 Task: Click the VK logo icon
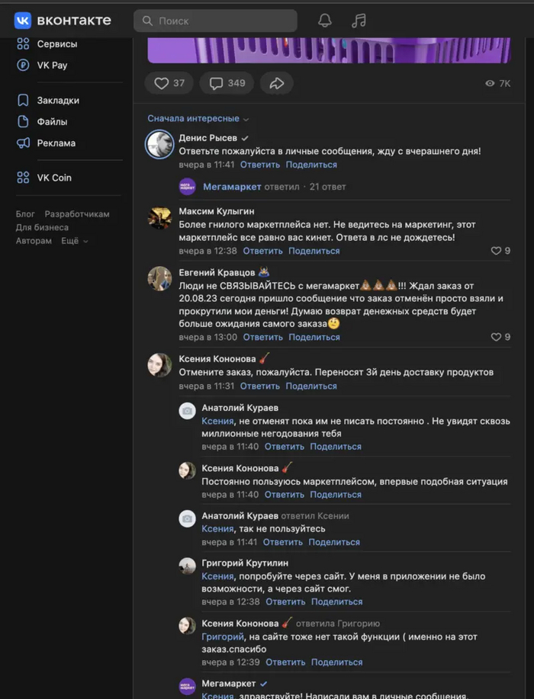[x=23, y=21]
